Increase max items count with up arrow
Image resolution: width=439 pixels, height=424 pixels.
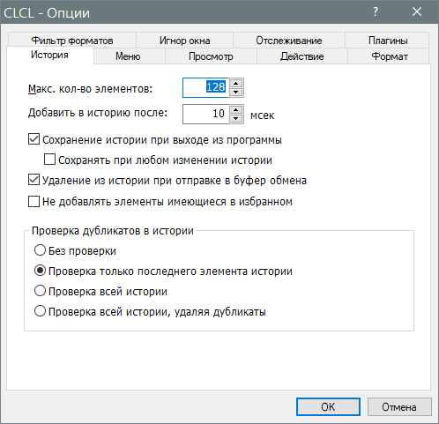pyautogui.click(x=235, y=83)
